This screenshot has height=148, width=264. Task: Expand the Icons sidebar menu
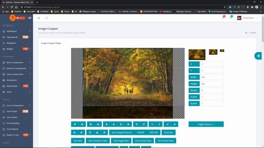click(x=16, y=92)
